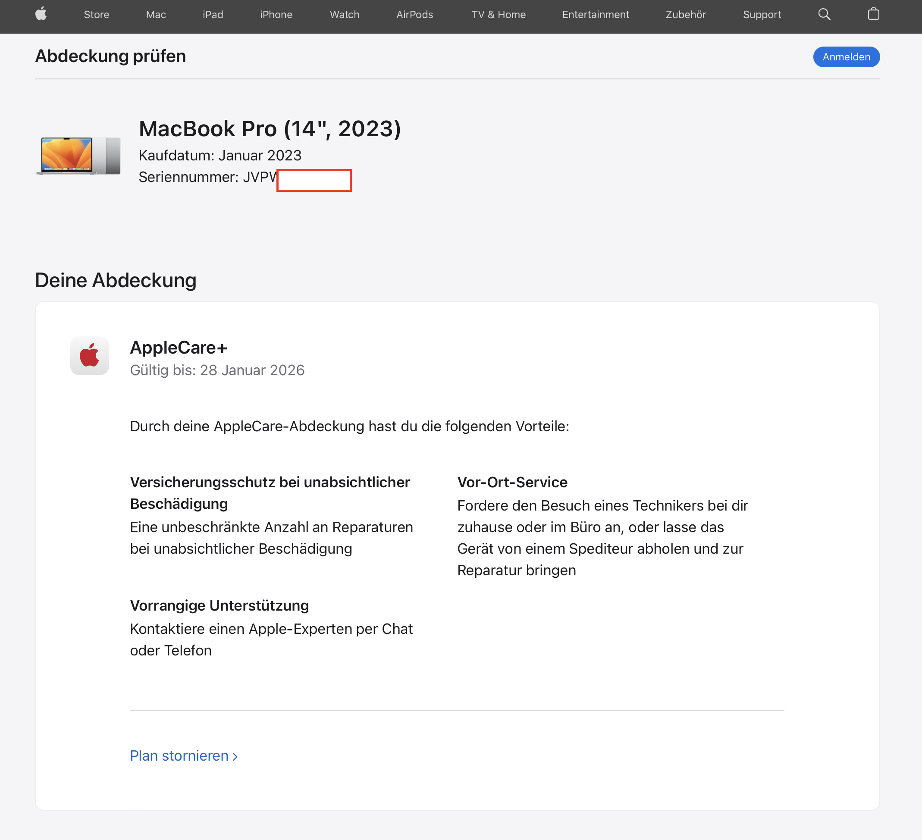The height and width of the screenshot is (840, 922).
Task: Select iPhone in the top navigation
Action: [276, 15]
